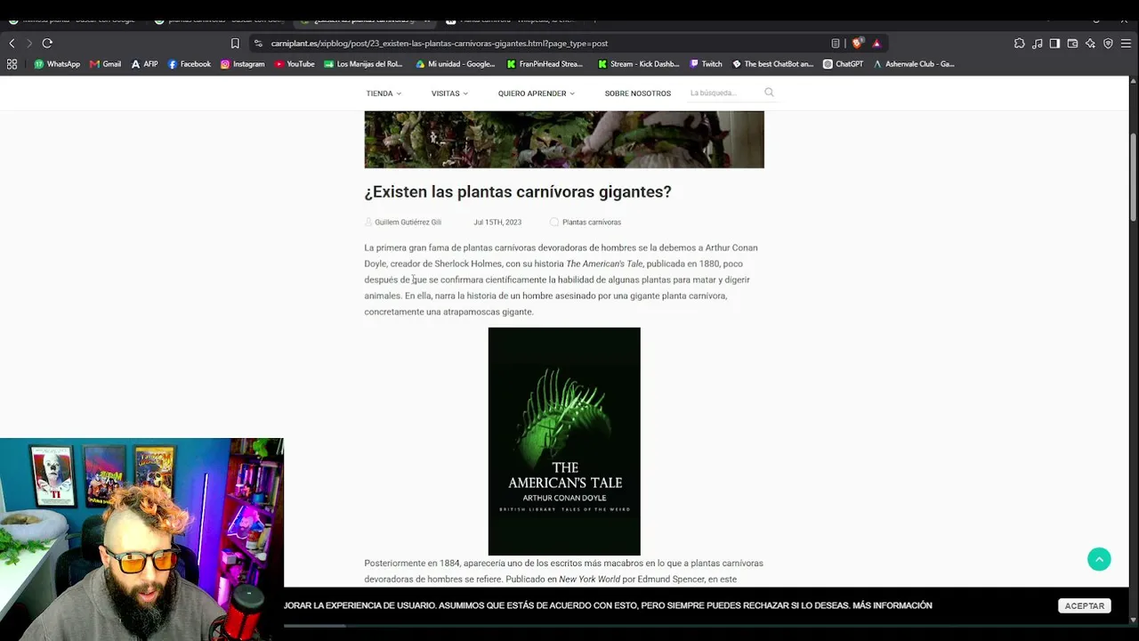1139x641 pixels.
Task: Reload the page with the refresh icon
Action: 47,43
